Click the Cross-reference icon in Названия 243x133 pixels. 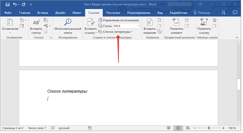point(159,31)
